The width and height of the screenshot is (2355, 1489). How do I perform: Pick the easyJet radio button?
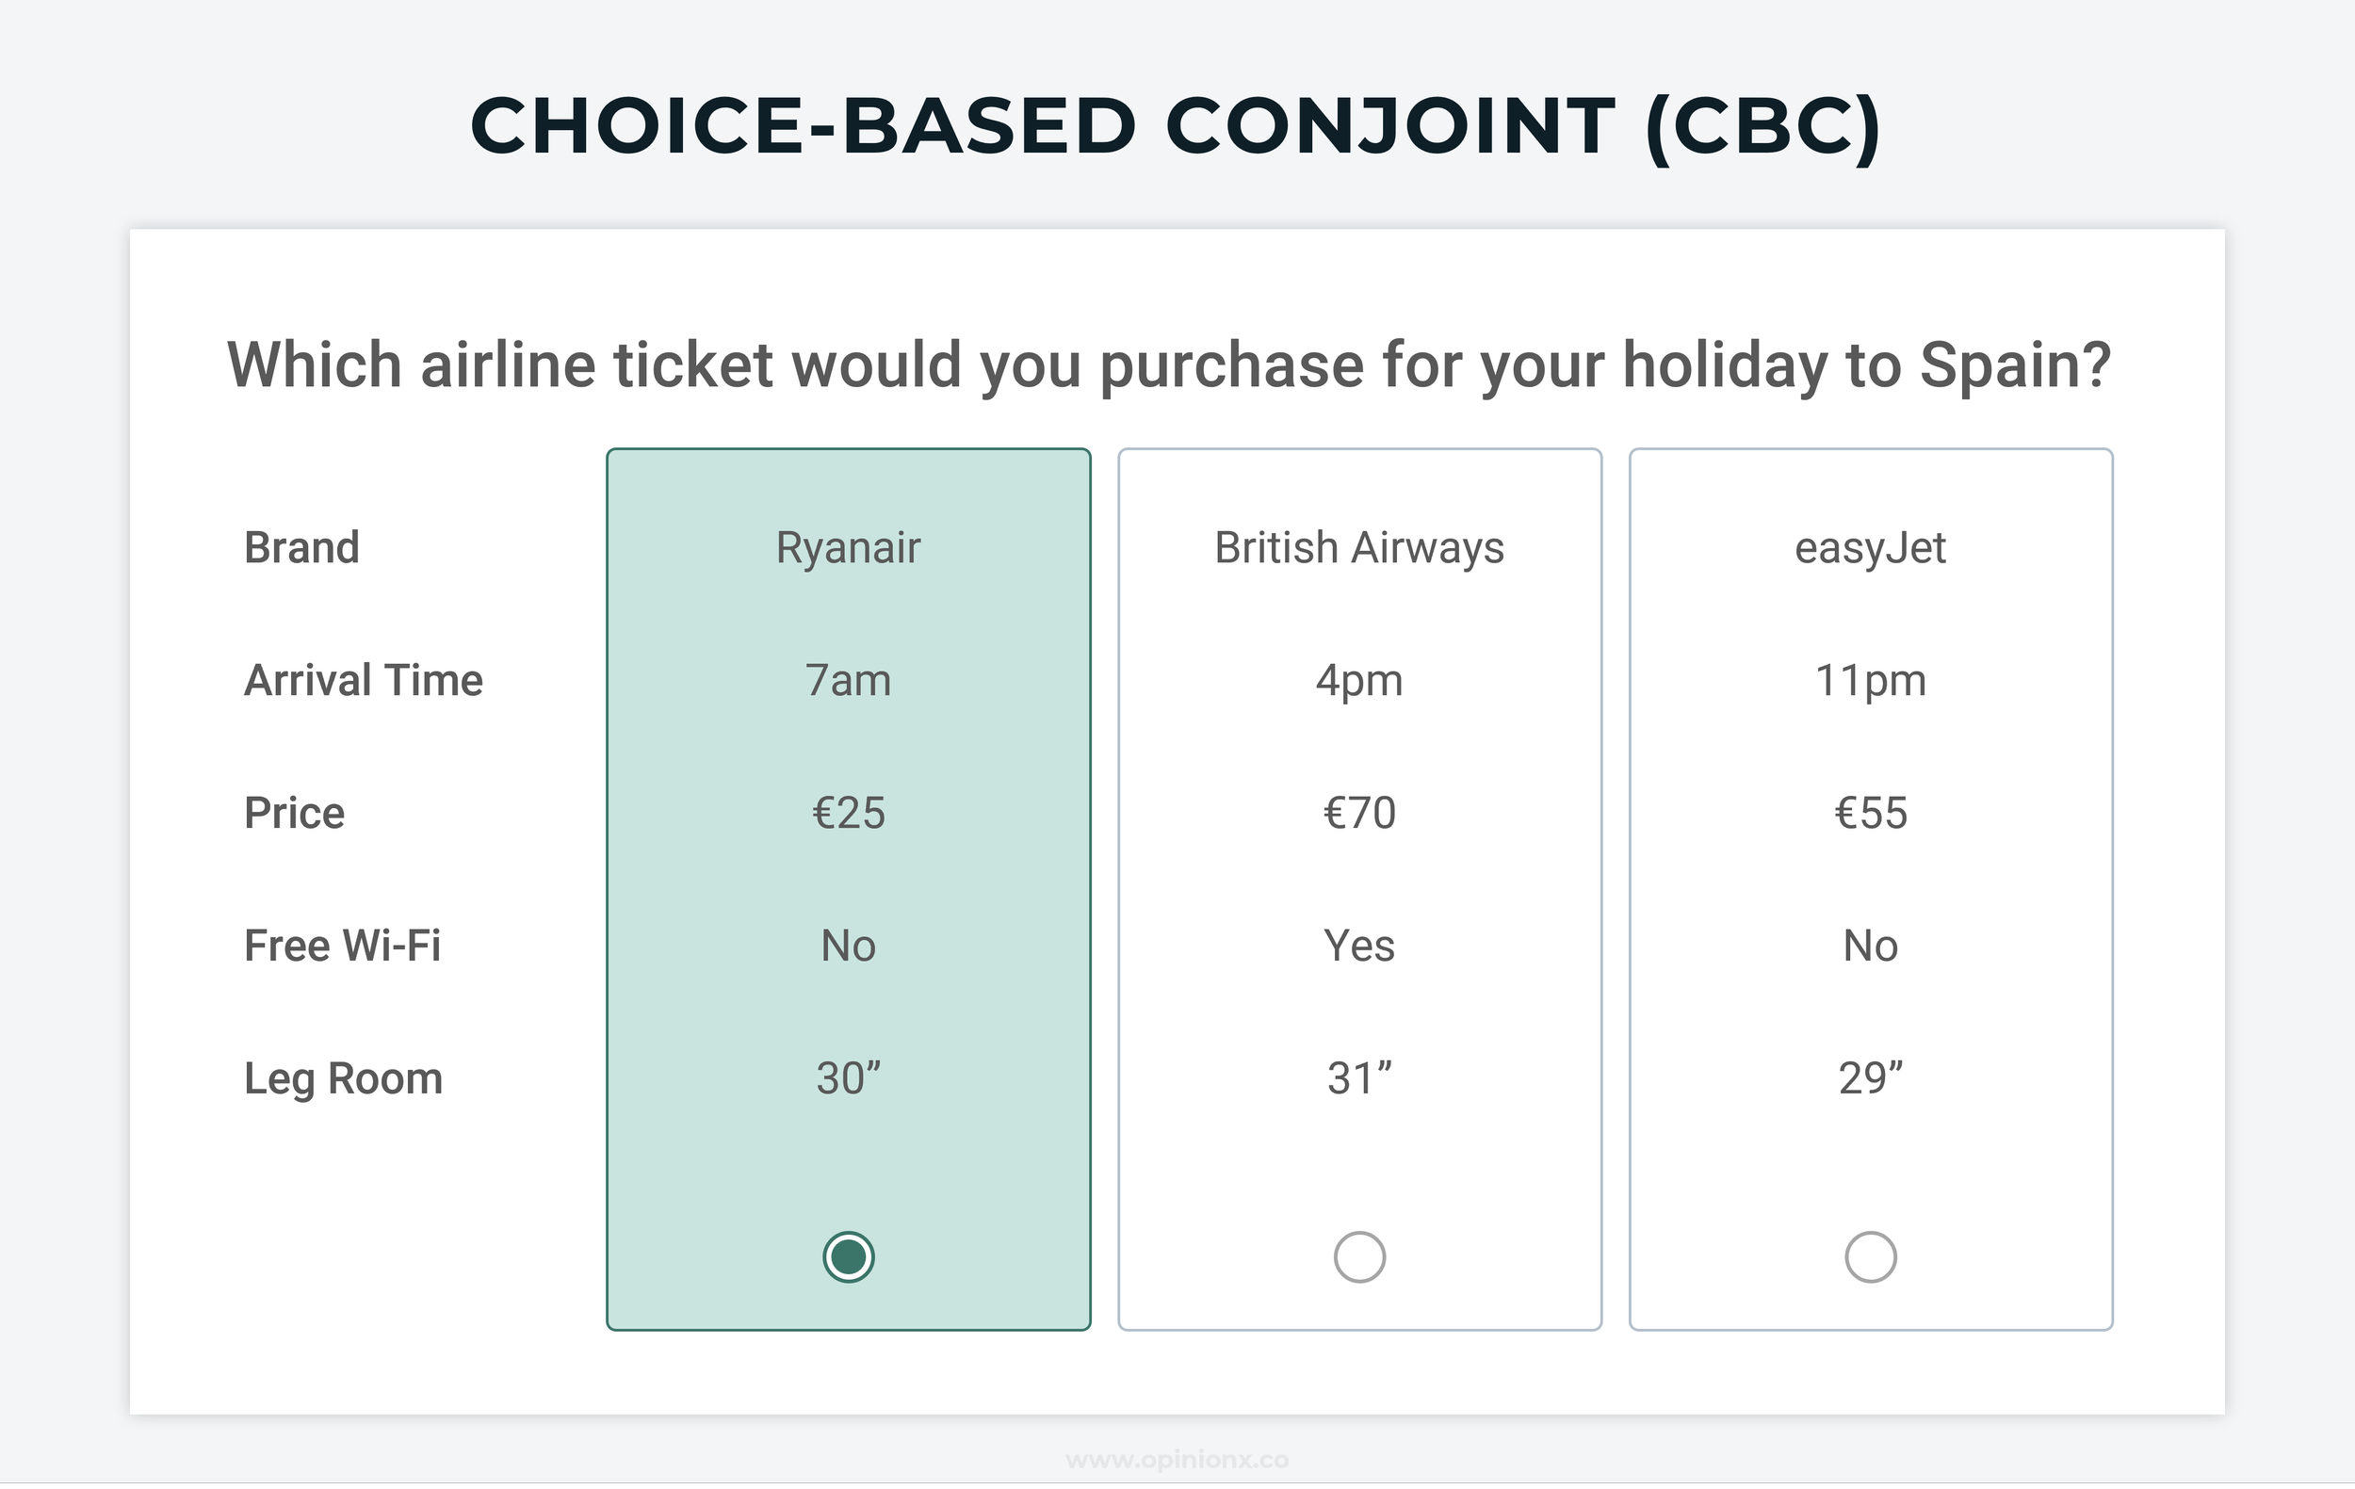(1870, 1256)
